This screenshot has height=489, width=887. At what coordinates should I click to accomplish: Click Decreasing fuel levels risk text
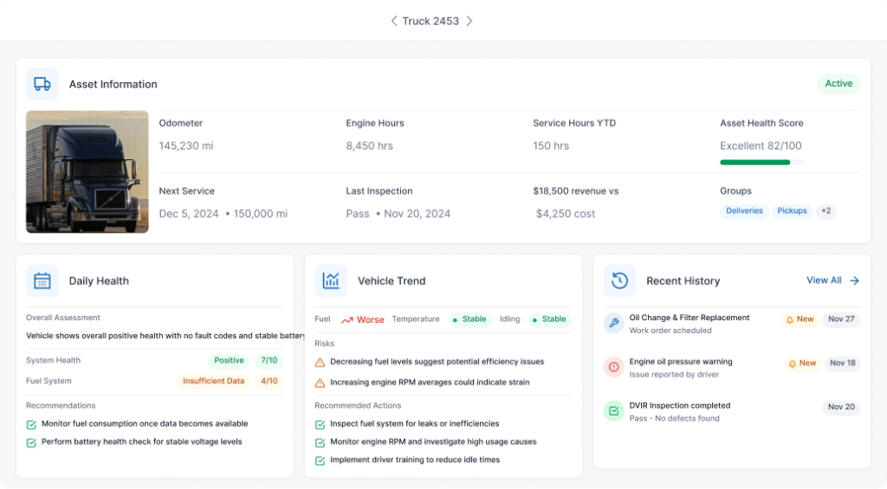coord(437,362)
